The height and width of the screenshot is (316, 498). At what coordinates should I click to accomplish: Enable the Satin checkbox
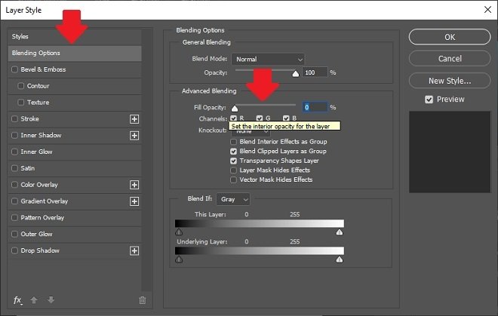pos(14,168)
